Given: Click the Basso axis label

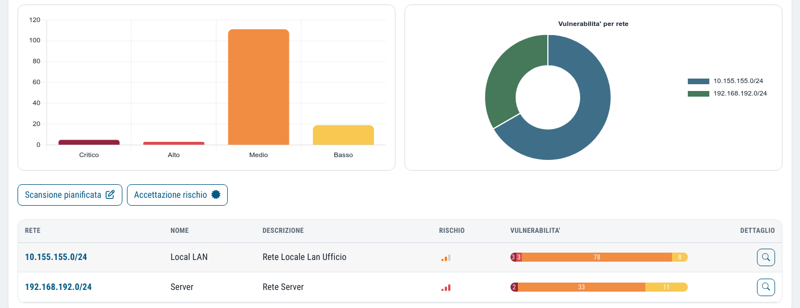Looking at the screenshot, I should click(343, 155).
